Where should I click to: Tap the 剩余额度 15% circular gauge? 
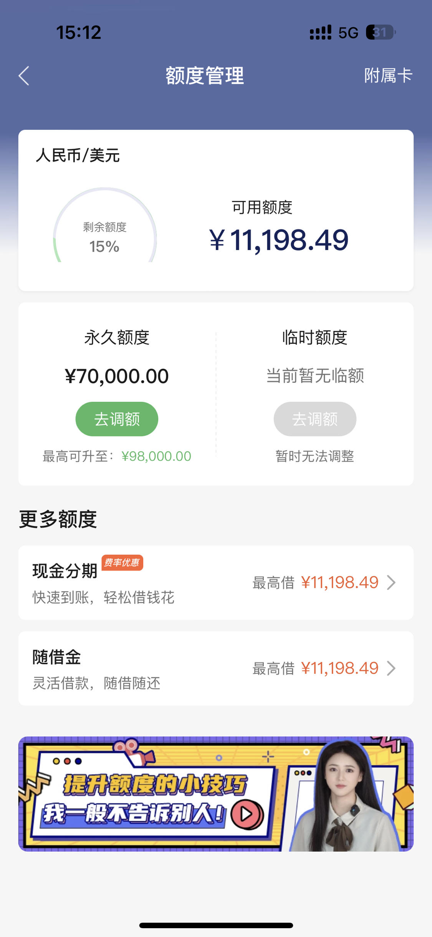pyautogui.click(x=105, y=226)
